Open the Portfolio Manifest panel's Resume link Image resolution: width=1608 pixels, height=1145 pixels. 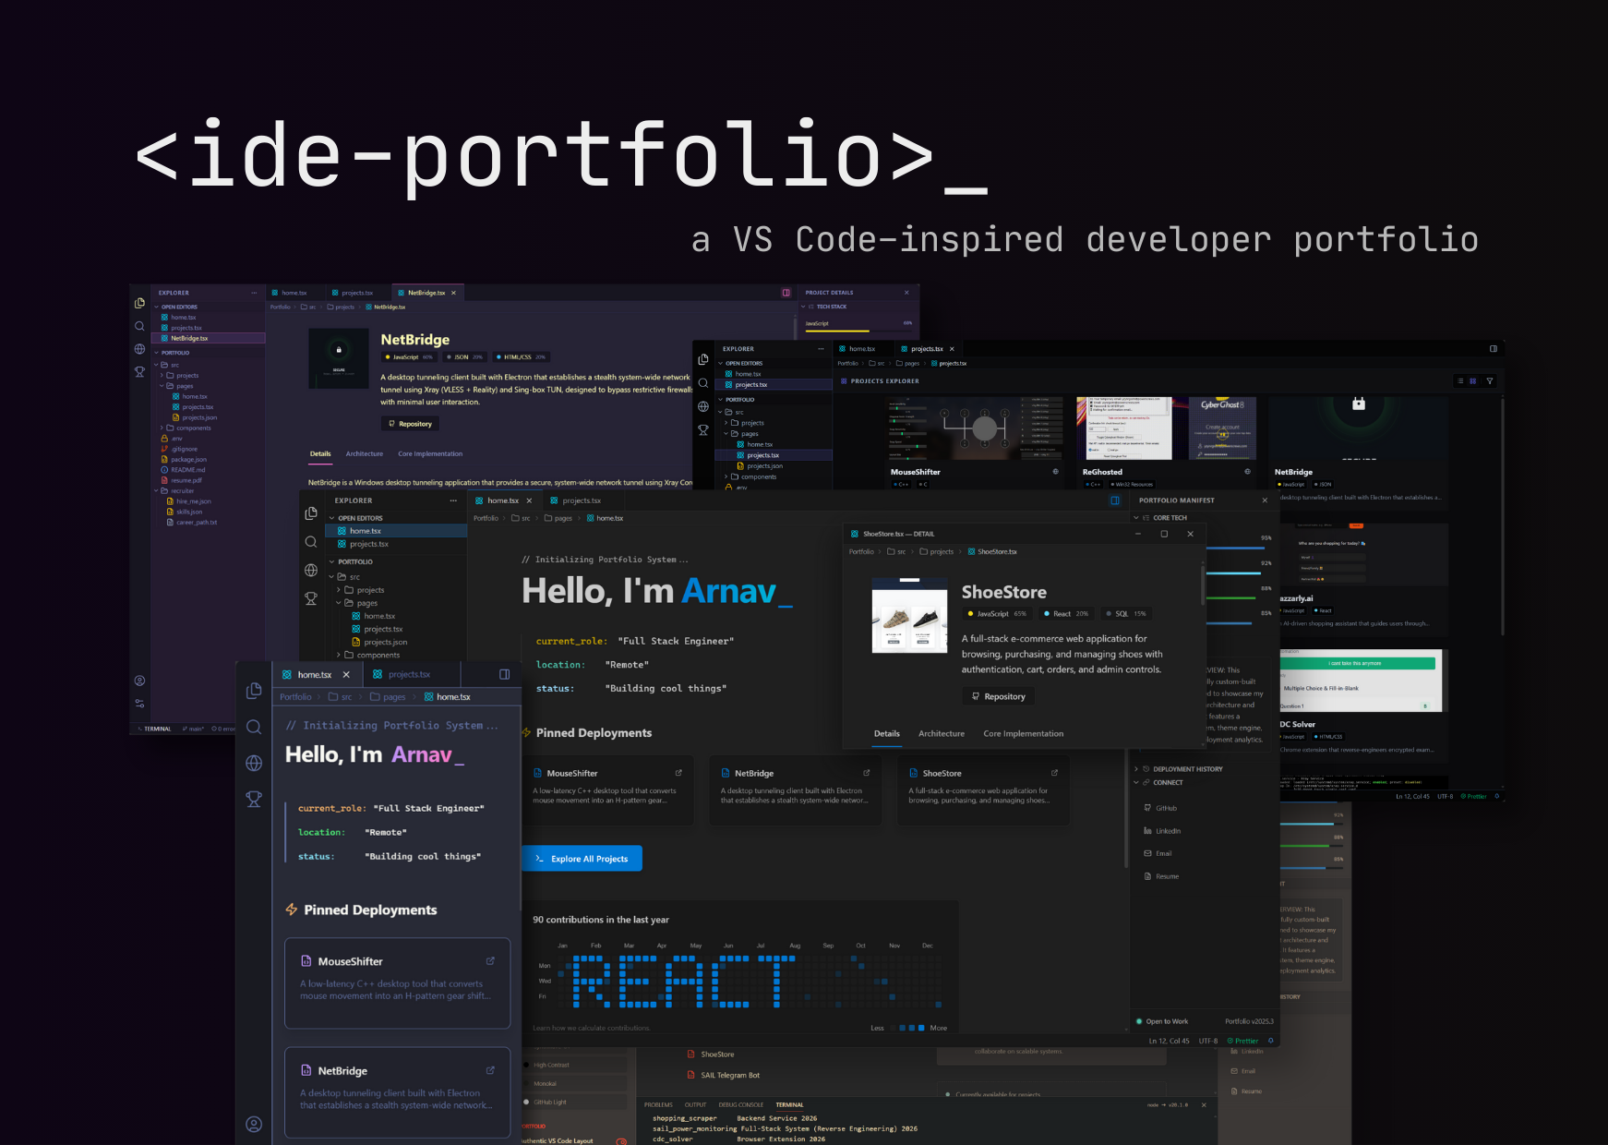1161,876
